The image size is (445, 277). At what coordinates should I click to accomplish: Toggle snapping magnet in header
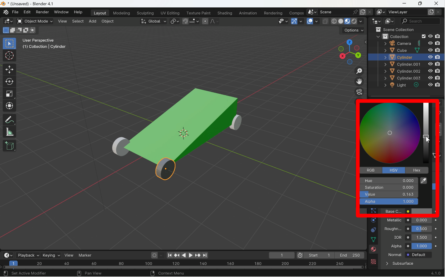coord(185,21)
